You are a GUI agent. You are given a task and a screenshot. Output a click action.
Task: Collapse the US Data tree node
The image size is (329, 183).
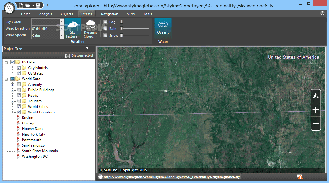pyautogui.click(x=6, y=63)
